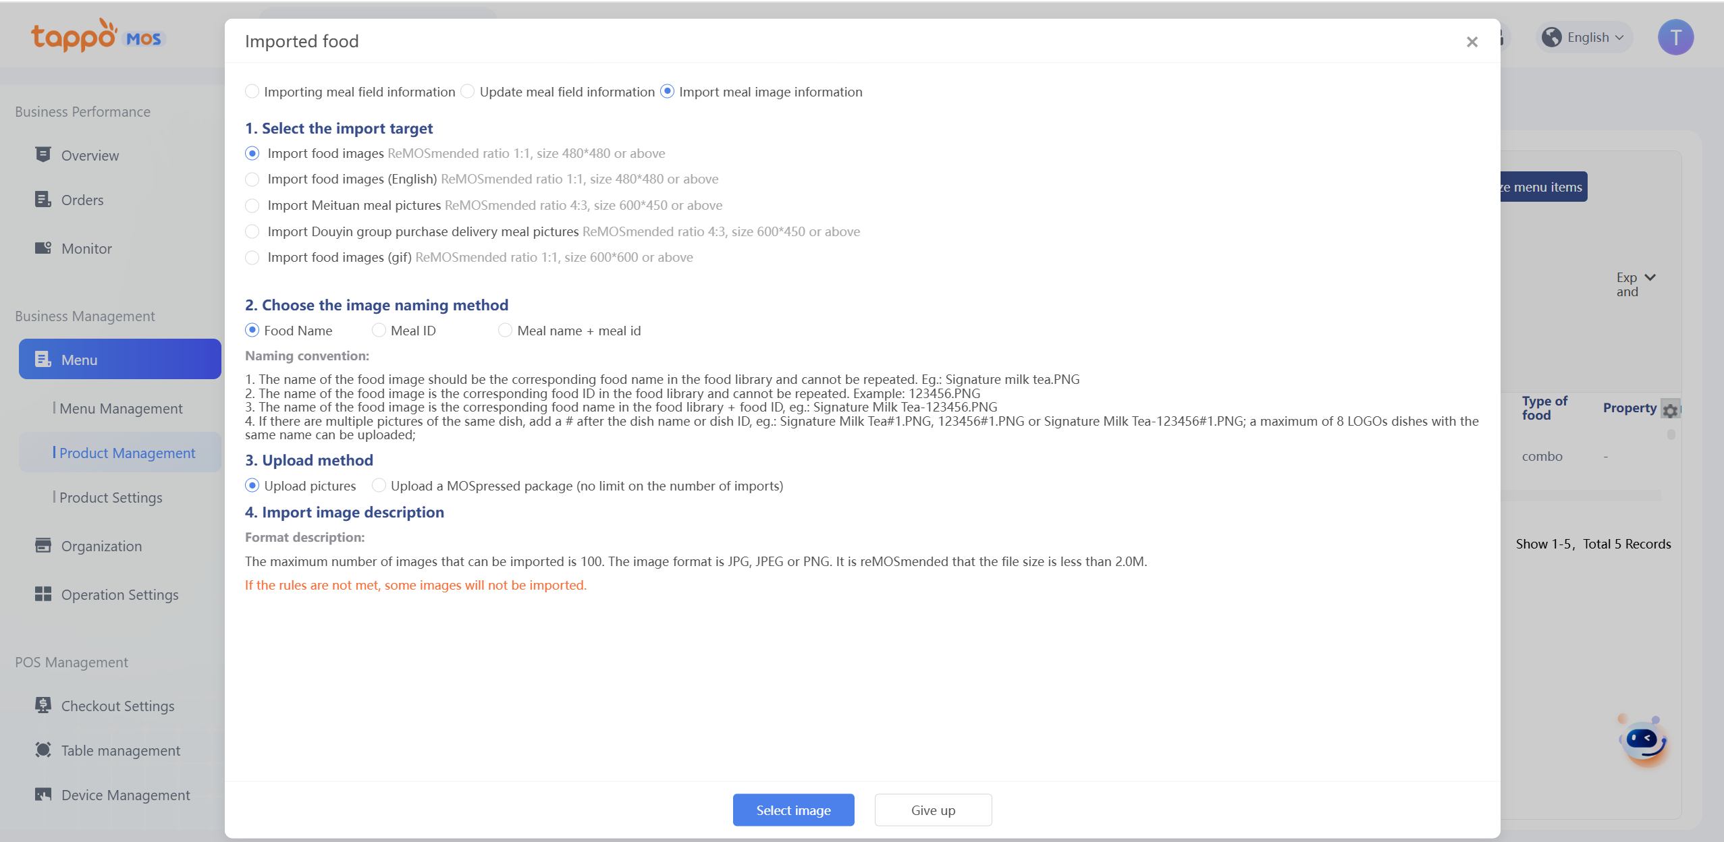The height and width of the screenshot is (842, 1724).
Task: Select Upload a MOSpressed package option
Action: point(379,486)
